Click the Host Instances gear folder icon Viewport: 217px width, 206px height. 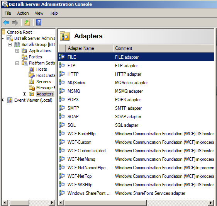click(32, 75)
